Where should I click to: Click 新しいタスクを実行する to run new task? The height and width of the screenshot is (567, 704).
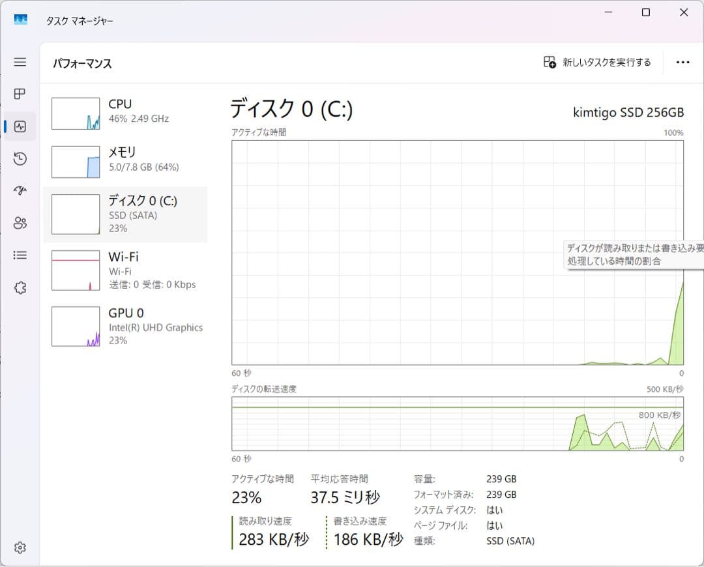pyautogui.click(x=596, y=62)
